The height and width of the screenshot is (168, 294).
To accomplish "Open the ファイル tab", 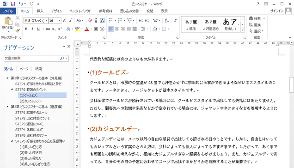I will point(8,11).
